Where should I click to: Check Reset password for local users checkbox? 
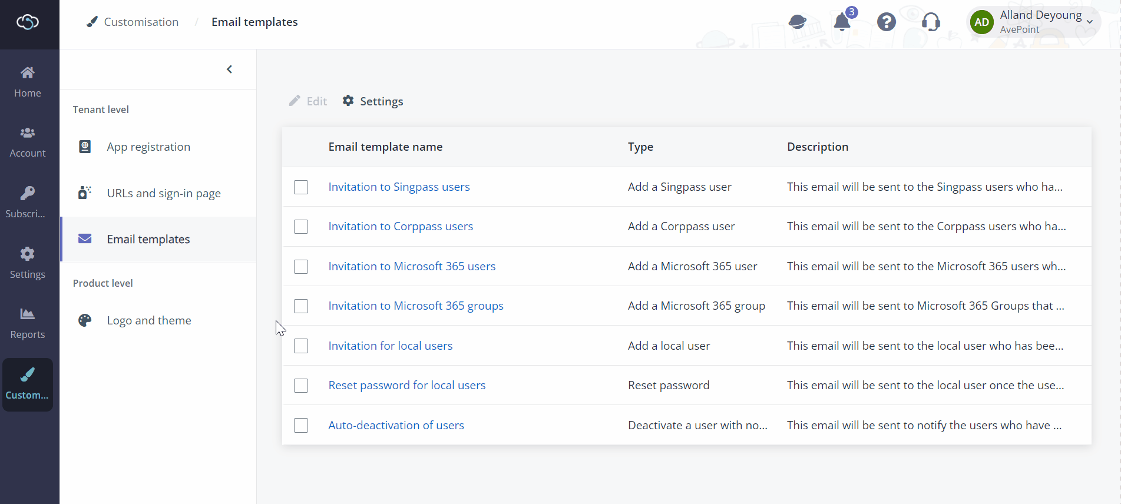point(301,386)
